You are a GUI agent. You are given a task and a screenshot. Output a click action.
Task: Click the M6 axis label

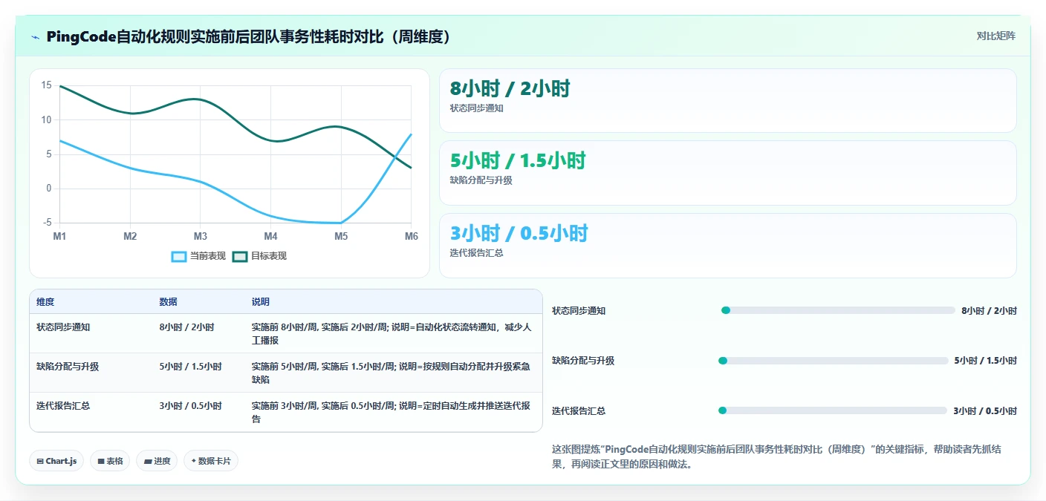412,236
